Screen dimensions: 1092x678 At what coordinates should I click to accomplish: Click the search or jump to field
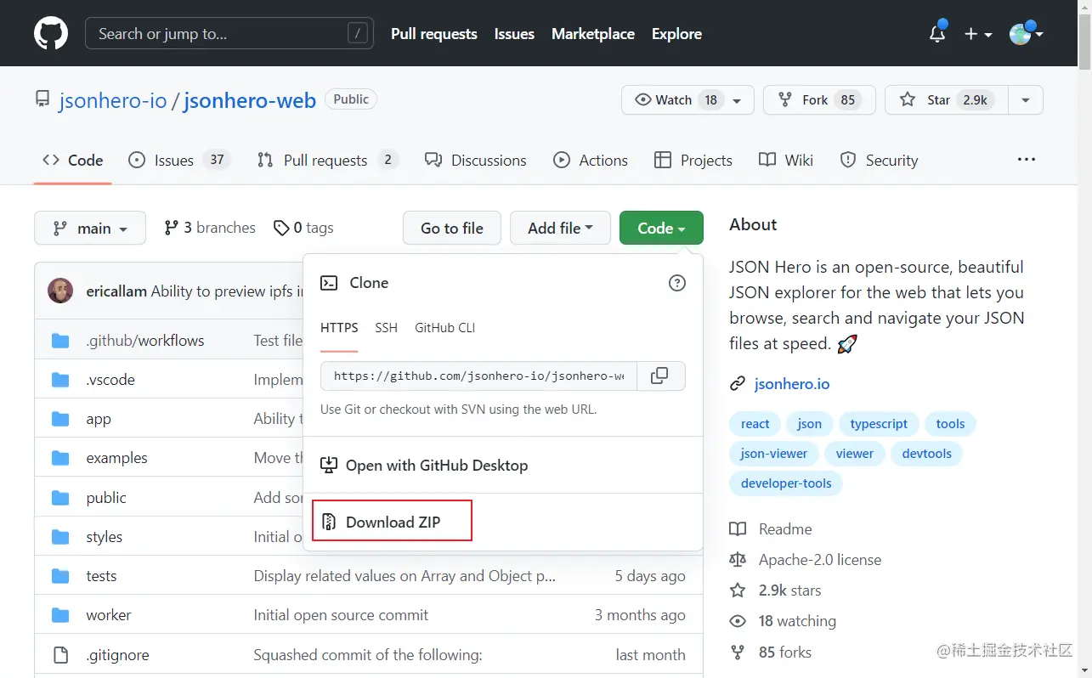(228, 33)
